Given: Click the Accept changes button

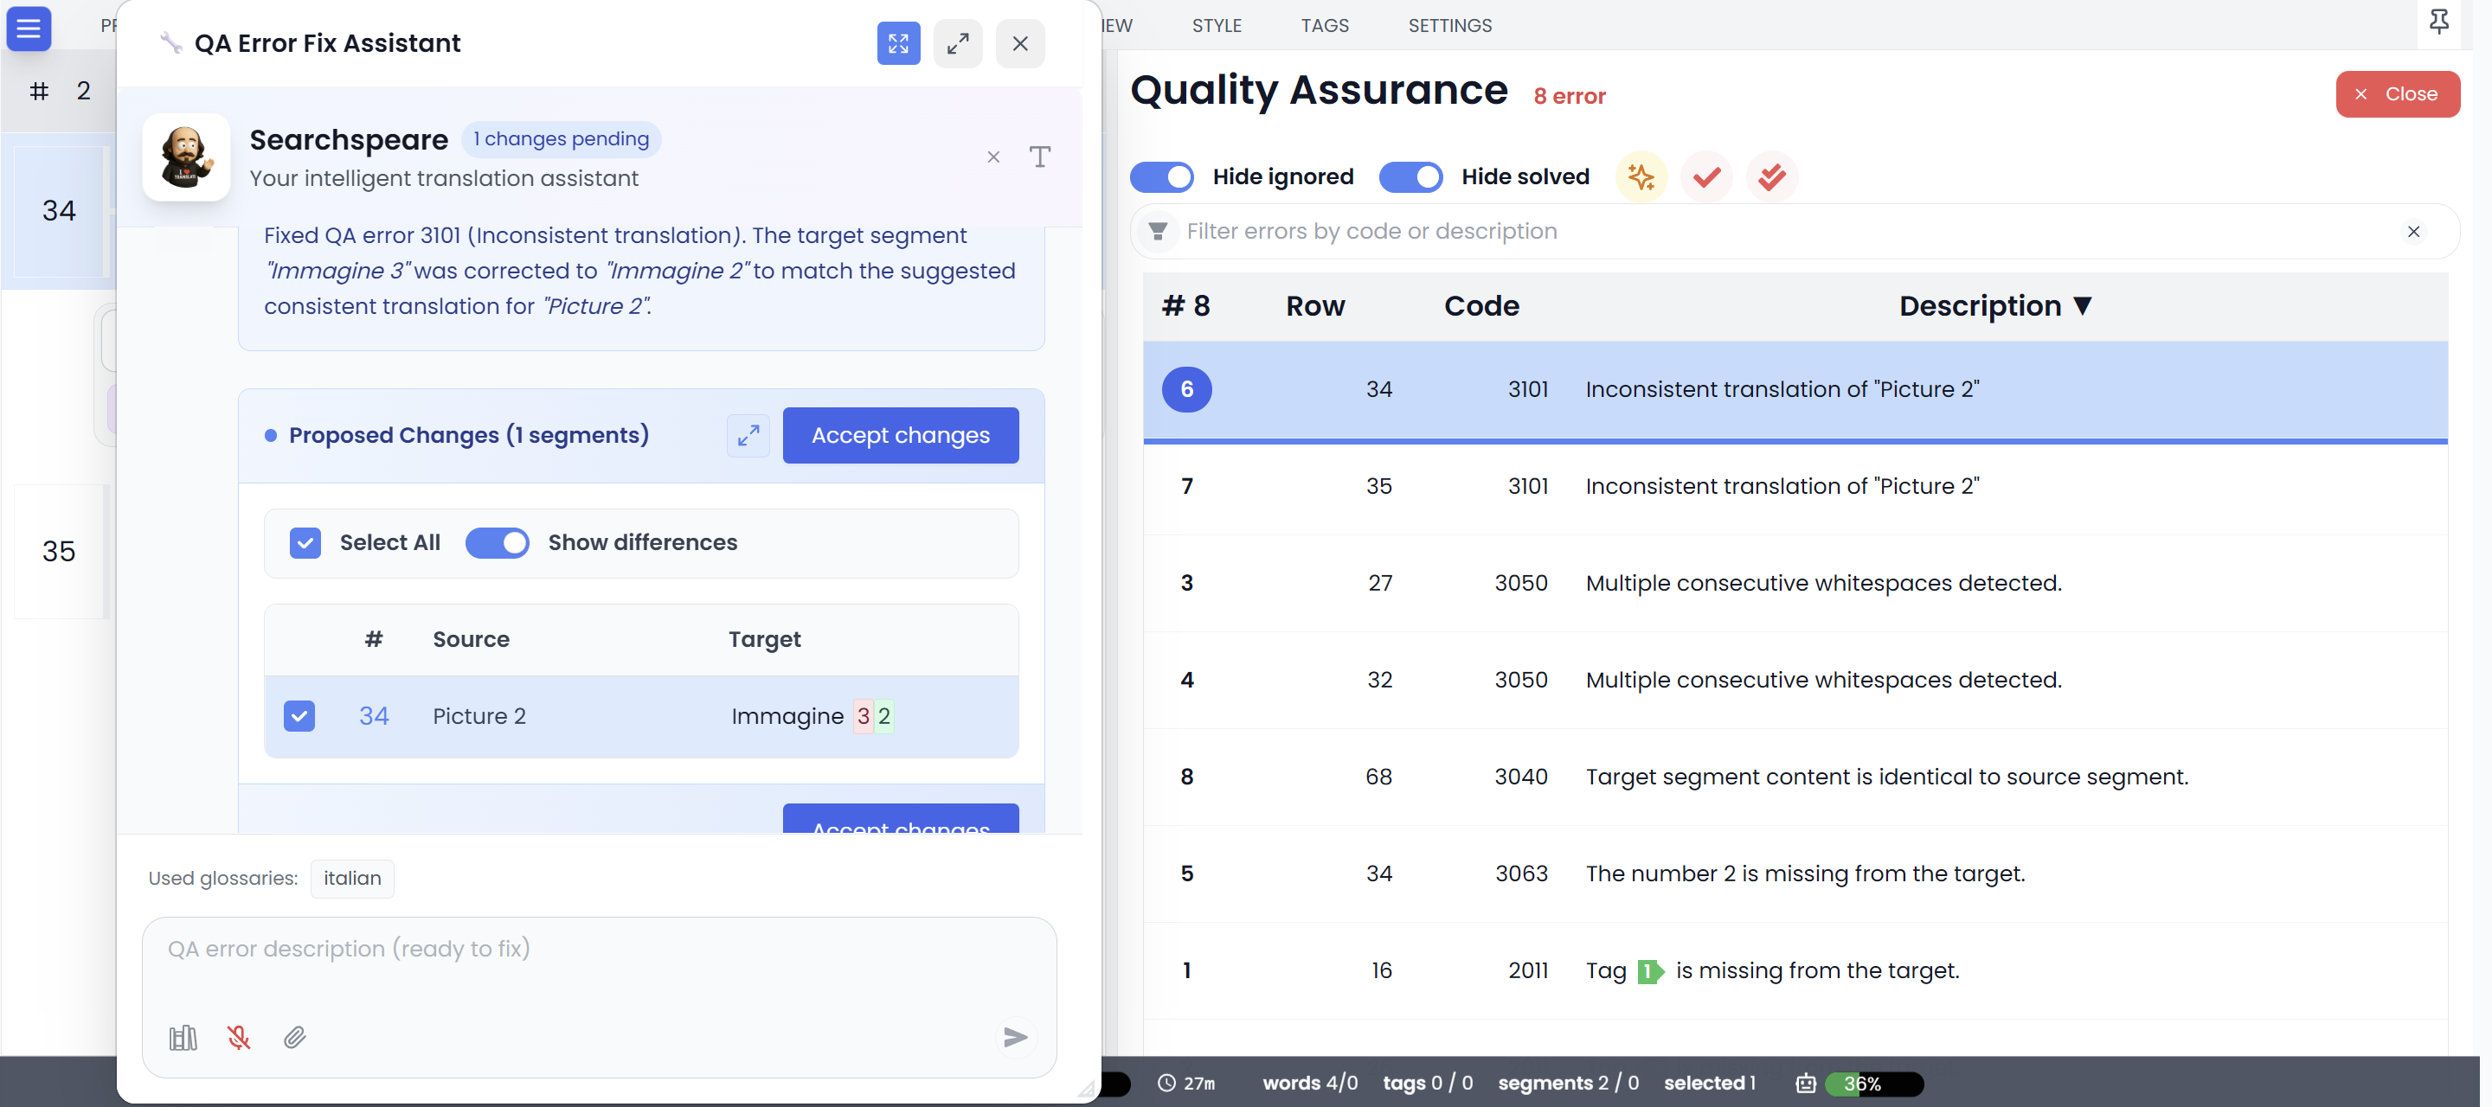Looking at the screenshot, I should (x=900, y=435).
